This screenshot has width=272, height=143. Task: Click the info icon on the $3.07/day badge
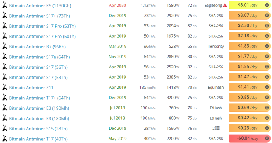click(267, 16)
